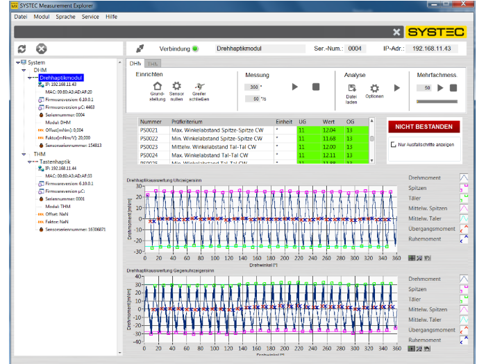Image resolution: width=486 pixels, height=364 pixels.
Task: Click the refresh icon above the system tree
Action: pos(22,49)
